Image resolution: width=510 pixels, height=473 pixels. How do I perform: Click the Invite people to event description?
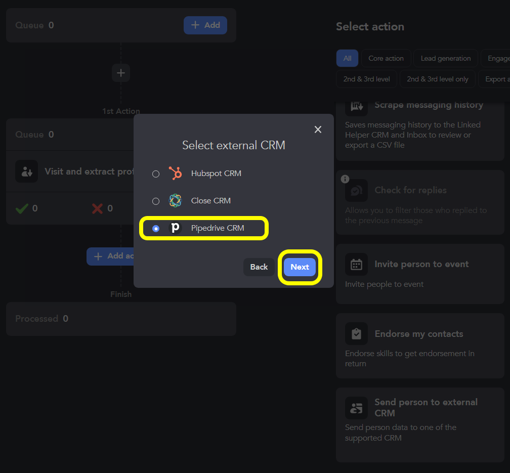point(384,284)
